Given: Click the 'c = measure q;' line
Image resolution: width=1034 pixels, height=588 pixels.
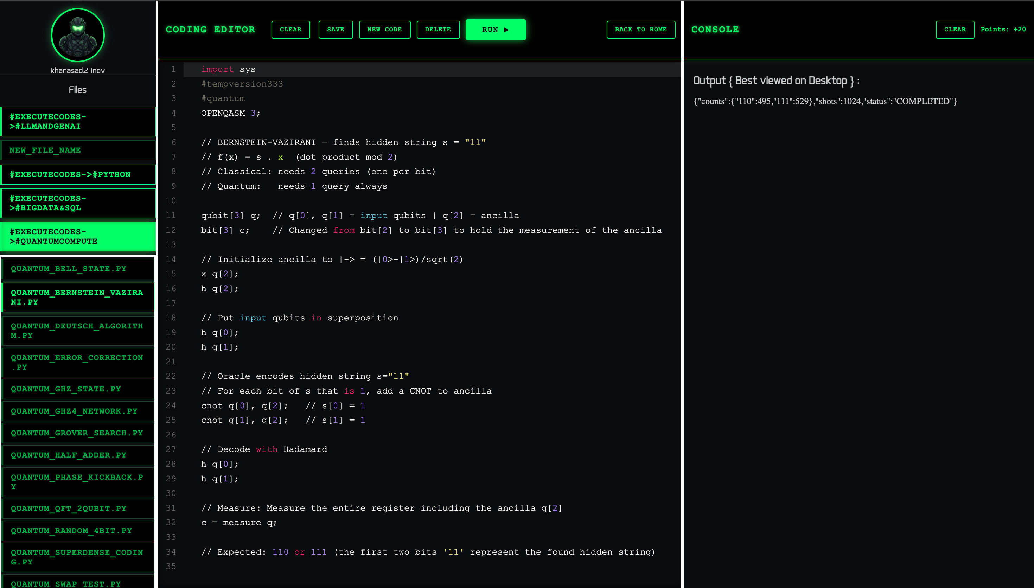Looking at the screenshot, I should click(238, 523).
